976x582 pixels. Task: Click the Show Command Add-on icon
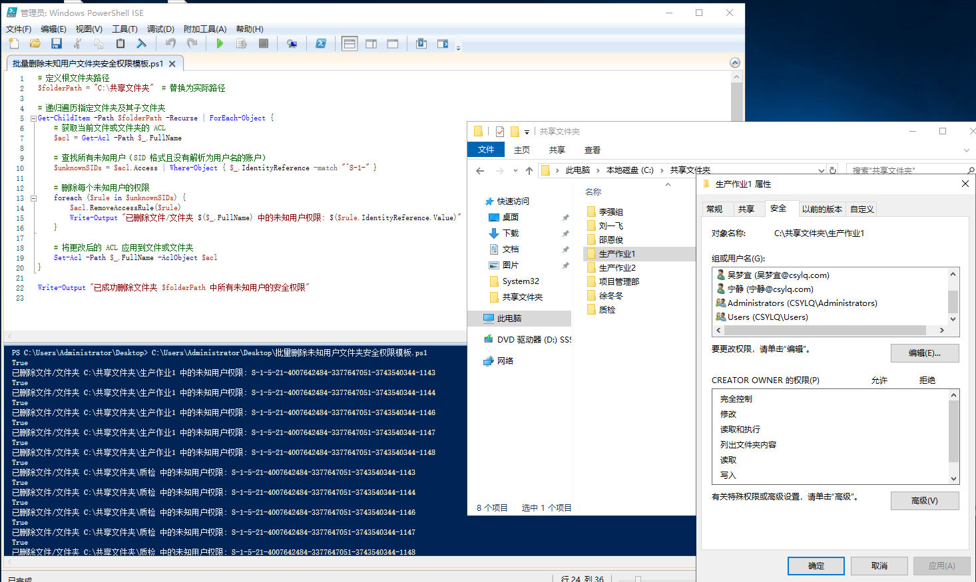click(x=443, y=43)
